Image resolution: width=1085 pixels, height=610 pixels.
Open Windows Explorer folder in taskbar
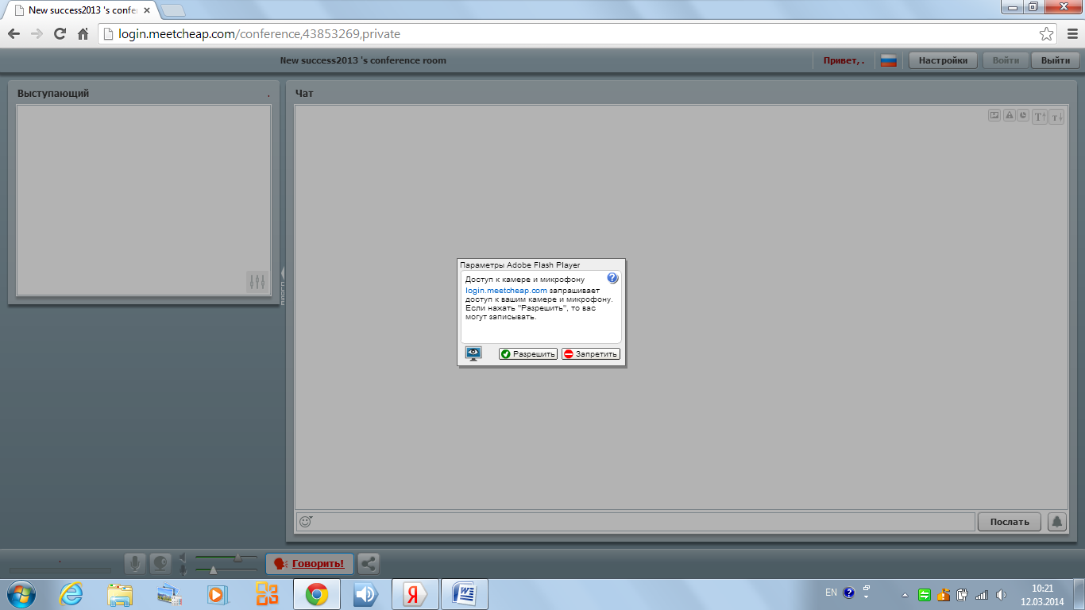click(x=121, y=594)
